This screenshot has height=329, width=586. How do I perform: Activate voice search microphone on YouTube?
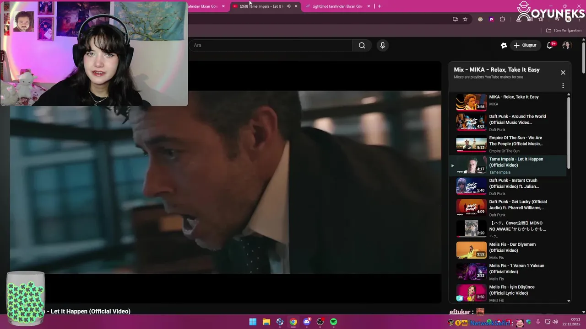click(x=383, y=45)
